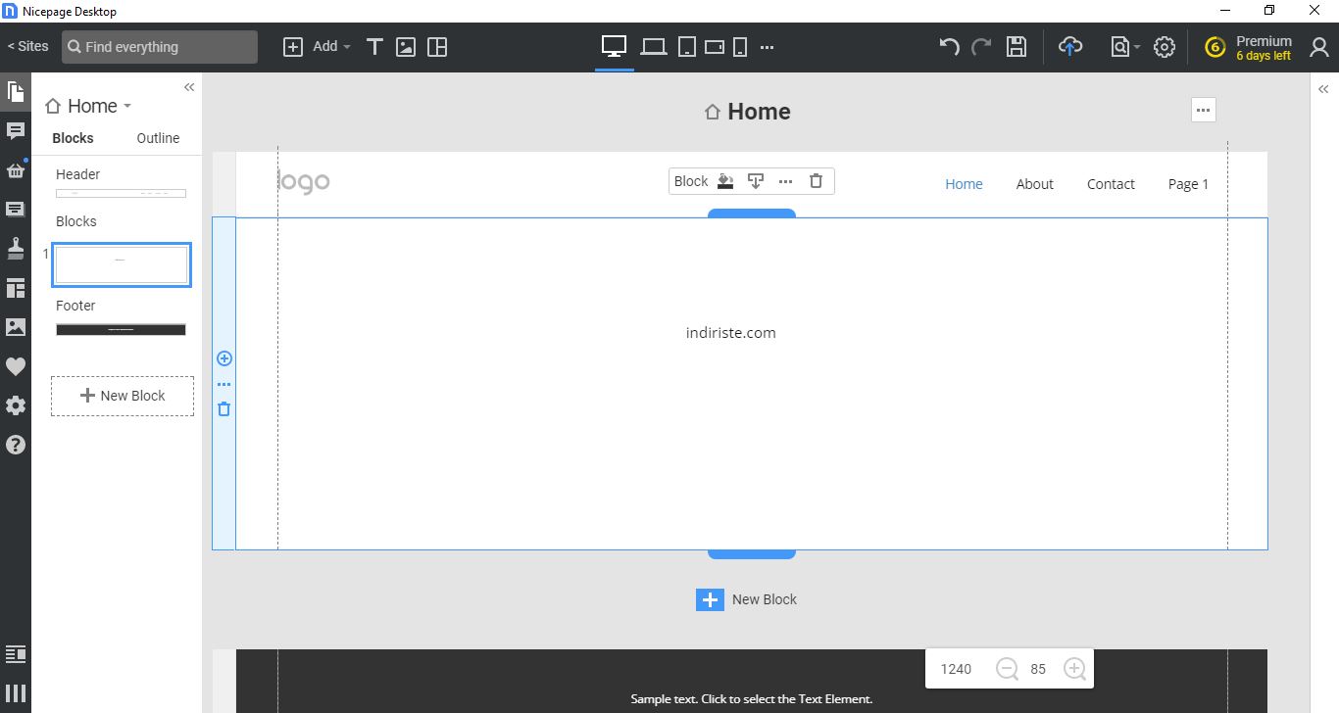Select block 1 thumbnail
Screen dimensions: 1339x713
tap(121, 264)
